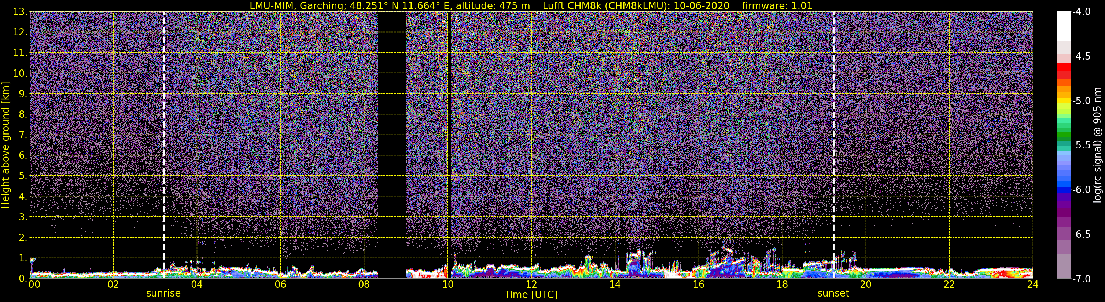Image resolution: width=1105 pixels, height=302 pixels.
Task: Click the '00' time axis tick label
Action: tap(34, 284)
